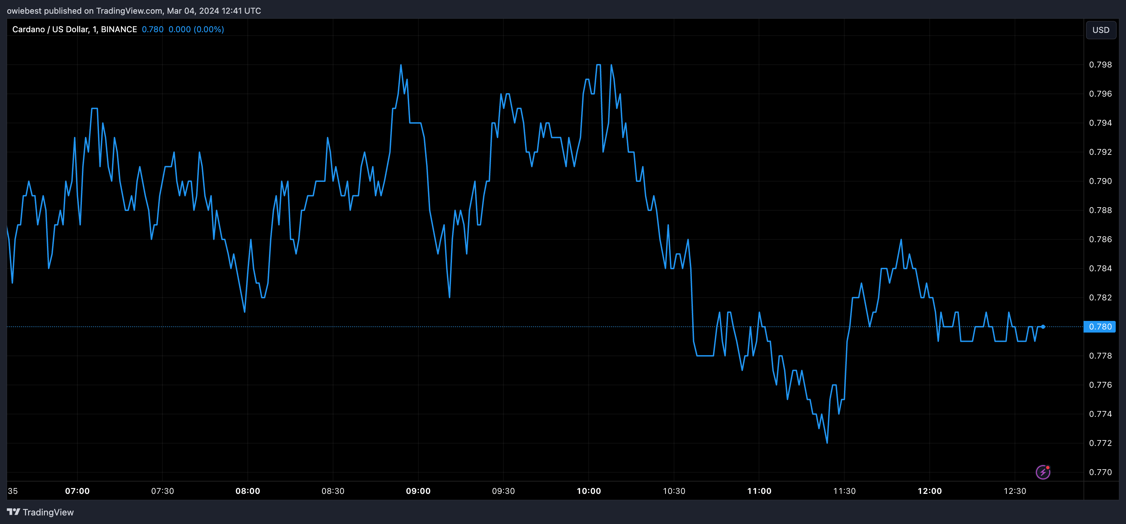
Task: Click the 0.784 price axis label
Action: coord(1100,269)
